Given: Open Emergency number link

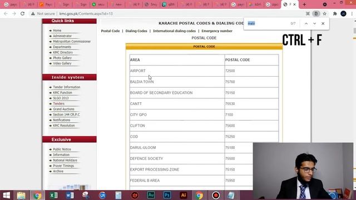Looking at the screenshot, I should [x=217, y=31].
